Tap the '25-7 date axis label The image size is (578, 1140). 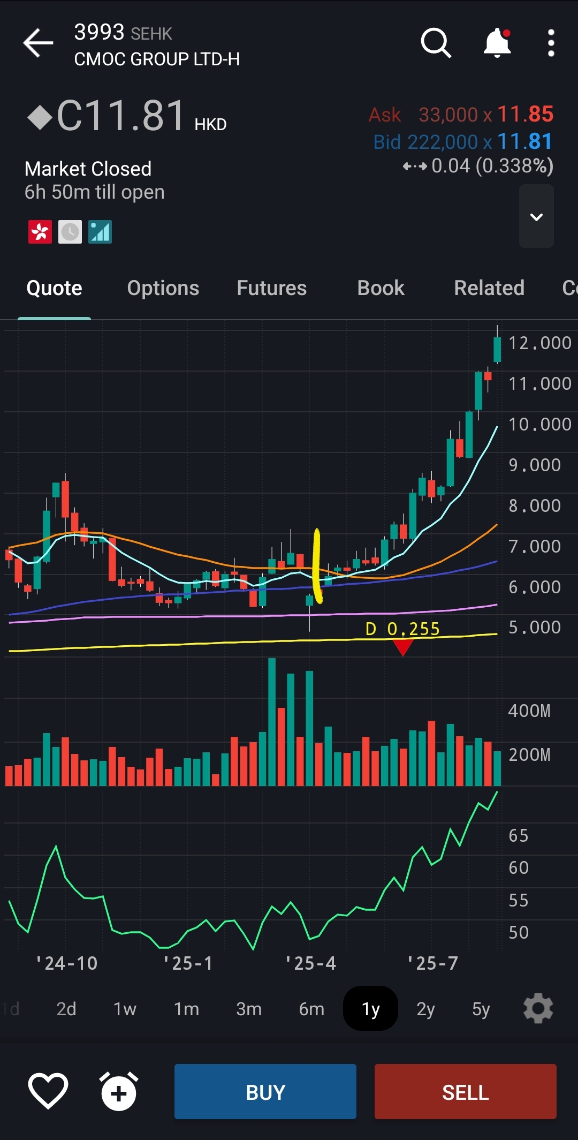coord(432,963)
